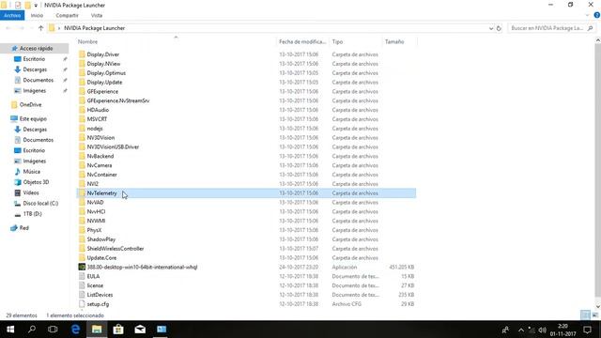This screenshot has height=338, width=601.
Task: Sort by the Tipo column header
Action: pyautogui.click(x=356, y=41)
